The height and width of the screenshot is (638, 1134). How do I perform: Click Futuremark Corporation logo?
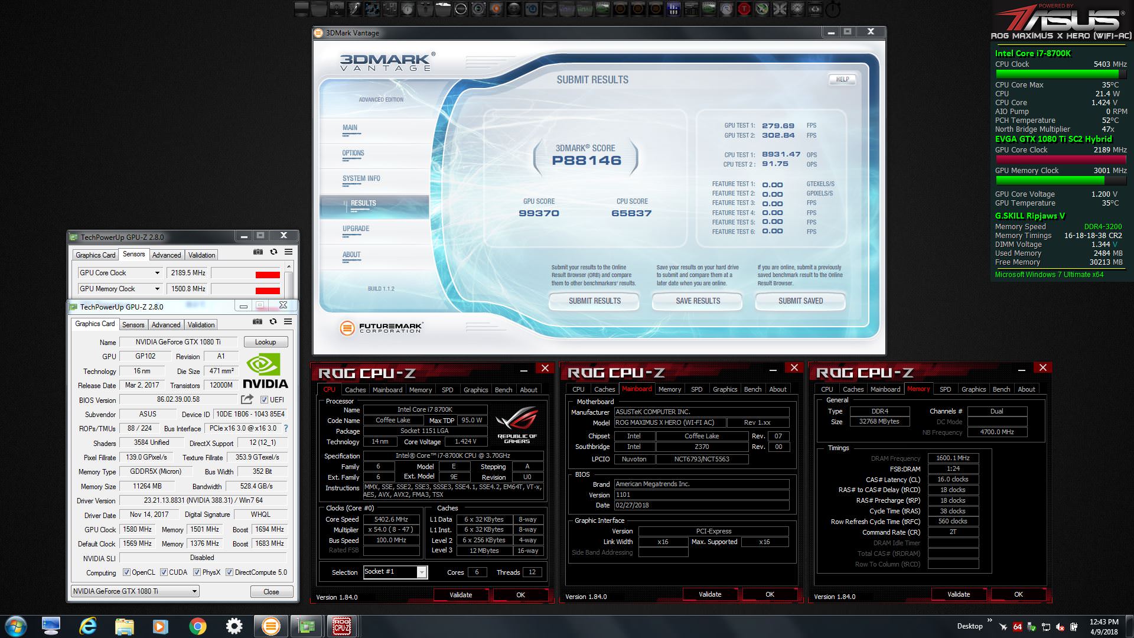point(382,327)
